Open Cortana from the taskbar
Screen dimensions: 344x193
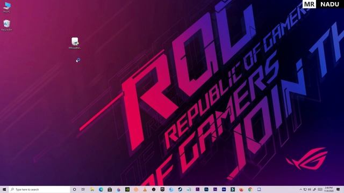click(74, 189)
